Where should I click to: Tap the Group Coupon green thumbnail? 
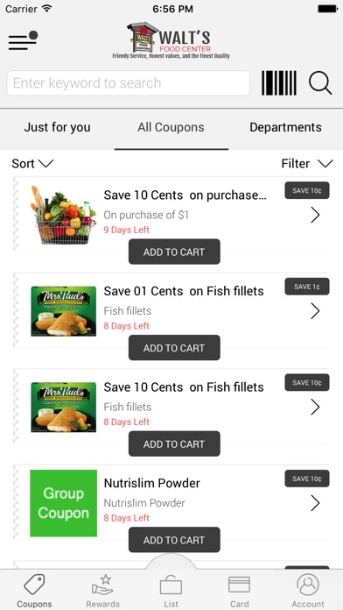(x=63, y=503)
